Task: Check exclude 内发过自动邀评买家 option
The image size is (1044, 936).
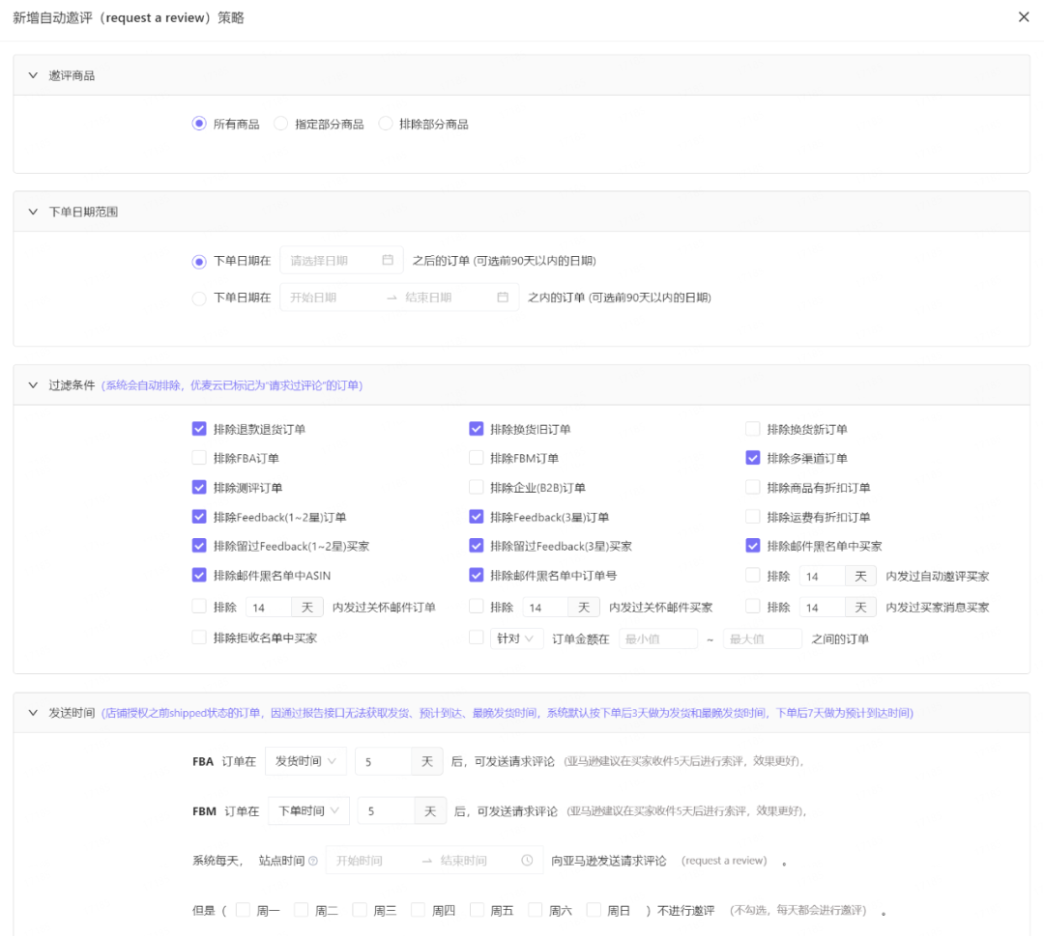Action: coord(752,575)
